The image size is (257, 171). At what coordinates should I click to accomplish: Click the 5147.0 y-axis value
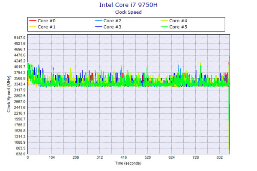(20, 38)
